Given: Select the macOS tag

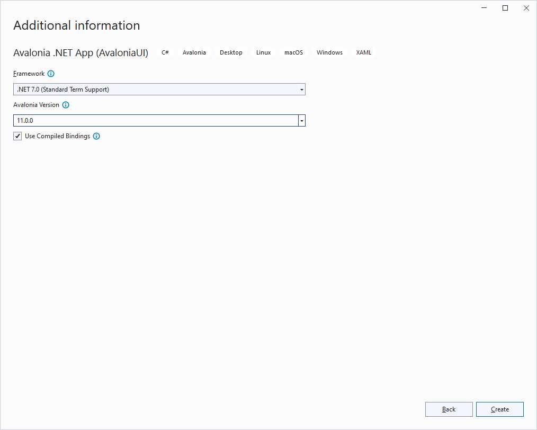Looking at the screenshot, I should click(x=293, y=52).
